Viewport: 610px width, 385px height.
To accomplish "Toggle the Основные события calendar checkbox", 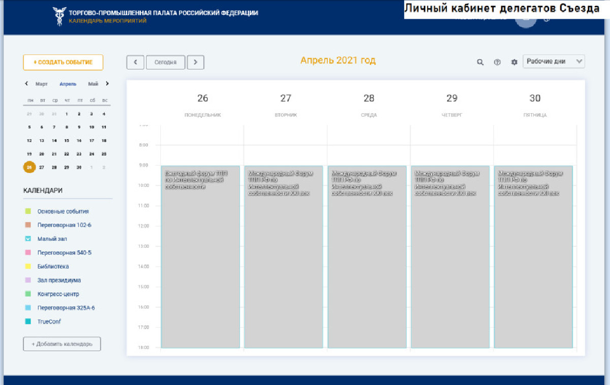I will pos(28,211).
